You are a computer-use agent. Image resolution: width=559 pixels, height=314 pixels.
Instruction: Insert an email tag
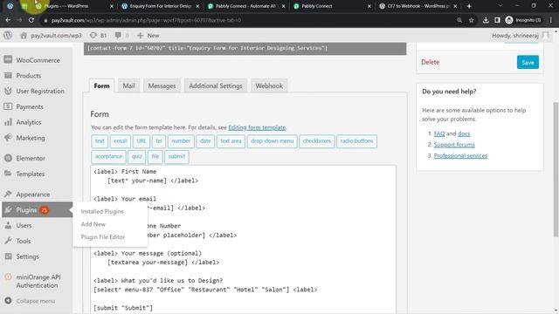tap(121, 141)
